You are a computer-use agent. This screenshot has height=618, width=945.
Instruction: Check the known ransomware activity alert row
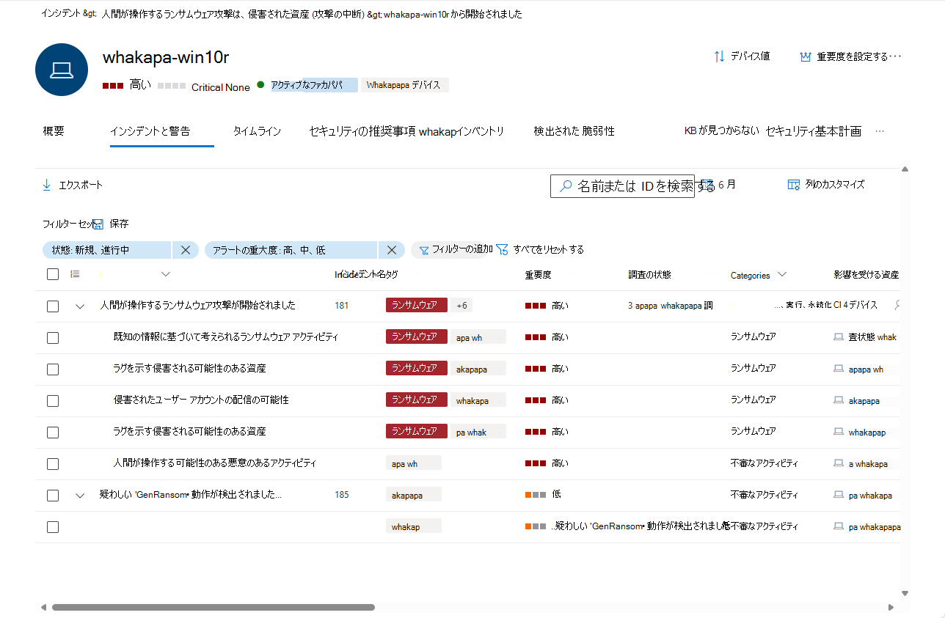coord(53,338)
